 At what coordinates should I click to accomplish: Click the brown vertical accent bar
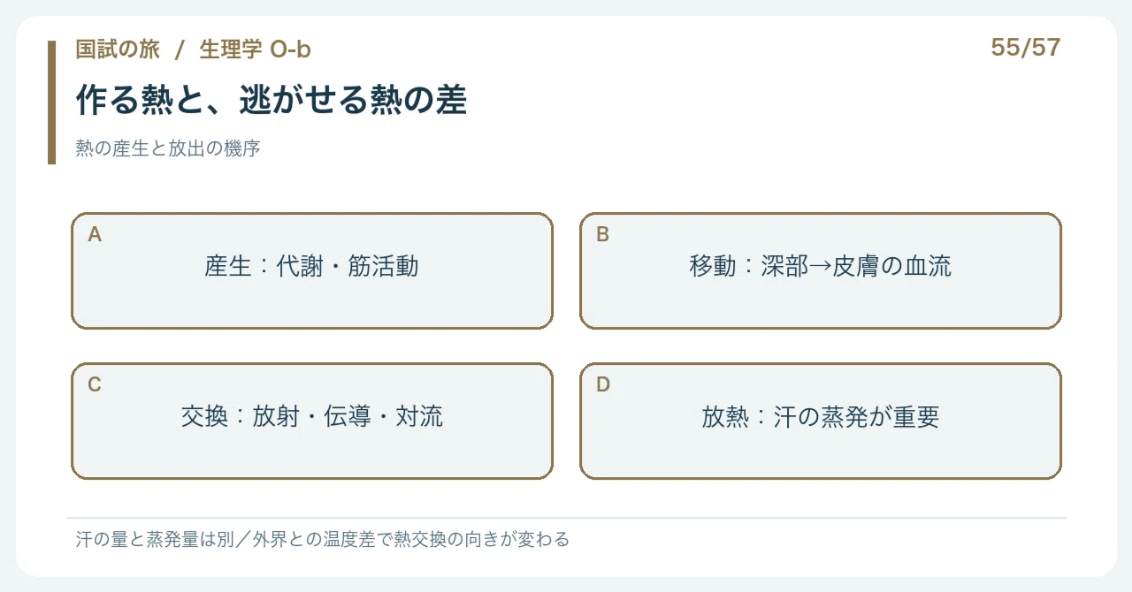click(51, 102)
